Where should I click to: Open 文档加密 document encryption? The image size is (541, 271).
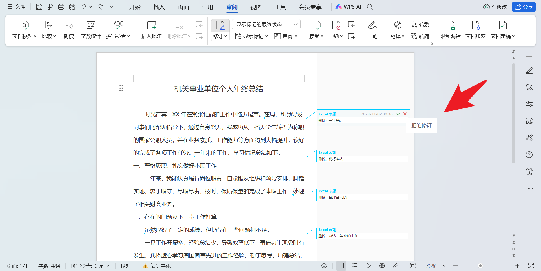tap(475, 30)
